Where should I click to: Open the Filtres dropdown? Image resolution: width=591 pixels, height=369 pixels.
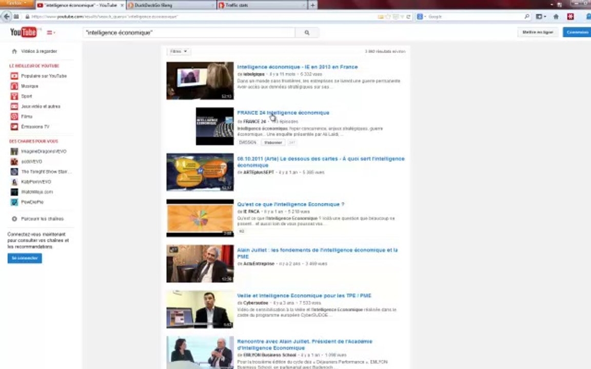point(179,51)
